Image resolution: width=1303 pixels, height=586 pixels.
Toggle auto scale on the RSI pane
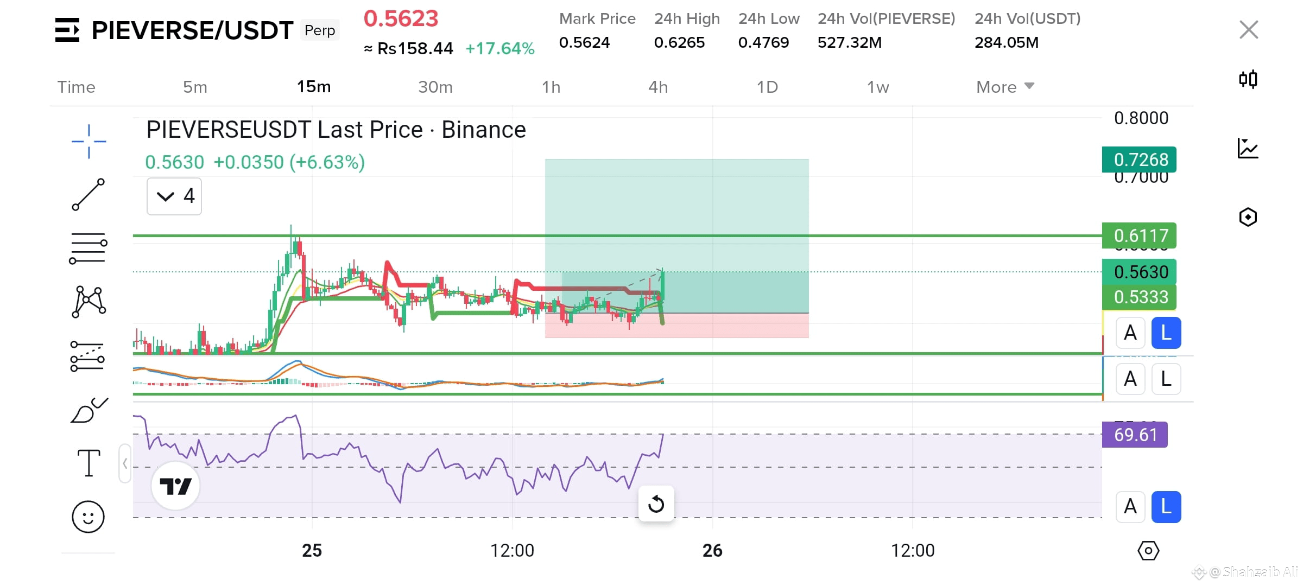(1130, 507)
